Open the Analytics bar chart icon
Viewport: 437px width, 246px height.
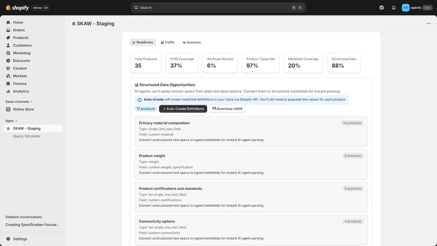point(8,91)
